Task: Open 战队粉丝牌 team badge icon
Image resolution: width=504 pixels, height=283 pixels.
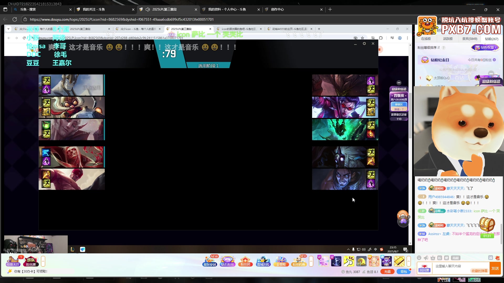Action: pyautogui.click(x=31, y=261)
